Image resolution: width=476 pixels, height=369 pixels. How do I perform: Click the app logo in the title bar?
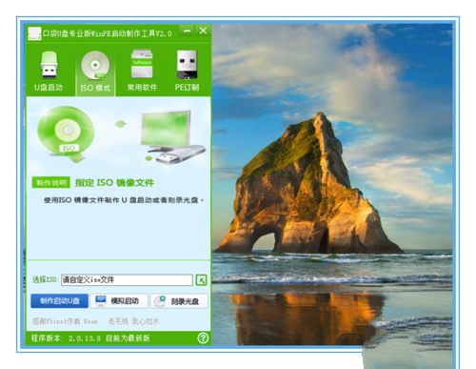[34, 33]
